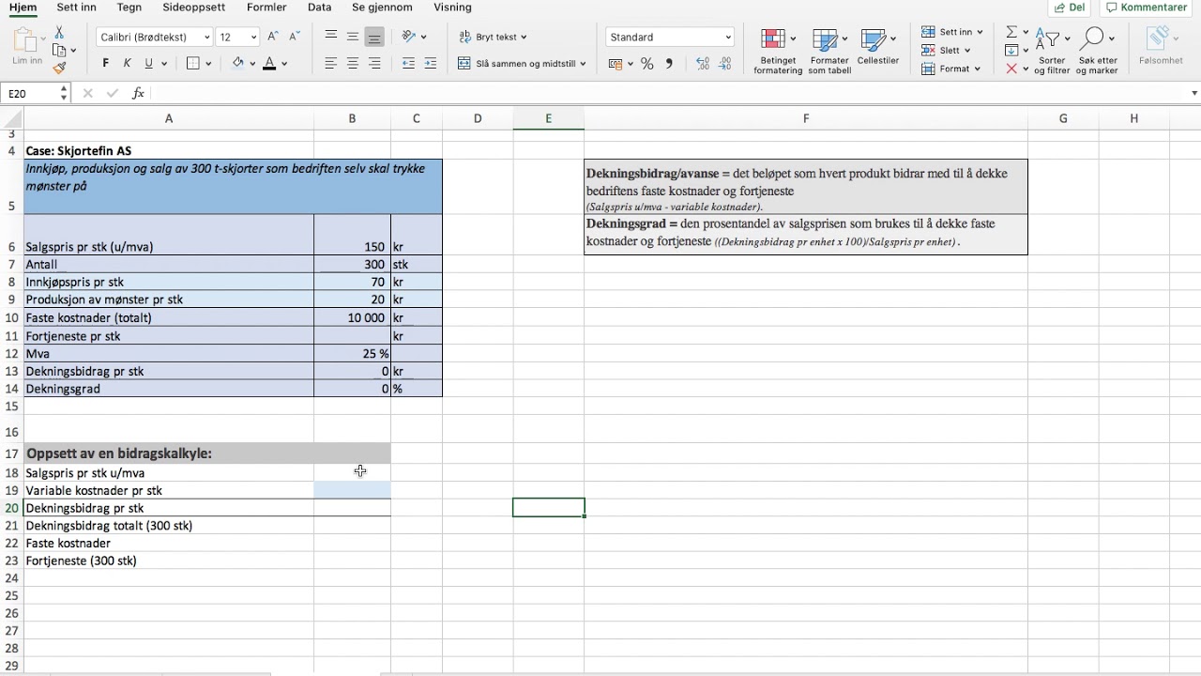The width and height of the screenshot is (1201, 676).
Task: Open the Sideoppsett ribbon tab
Action: tap(193, 8)
